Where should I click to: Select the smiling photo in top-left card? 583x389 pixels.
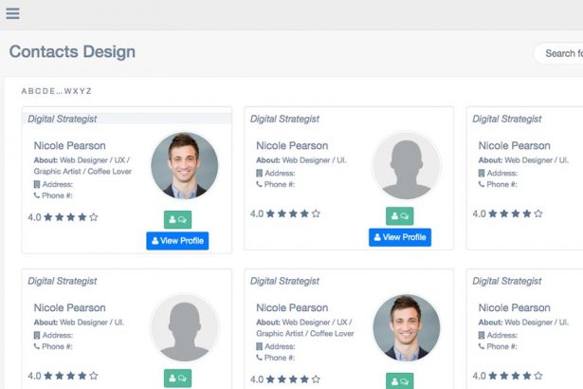pos(184,165)
